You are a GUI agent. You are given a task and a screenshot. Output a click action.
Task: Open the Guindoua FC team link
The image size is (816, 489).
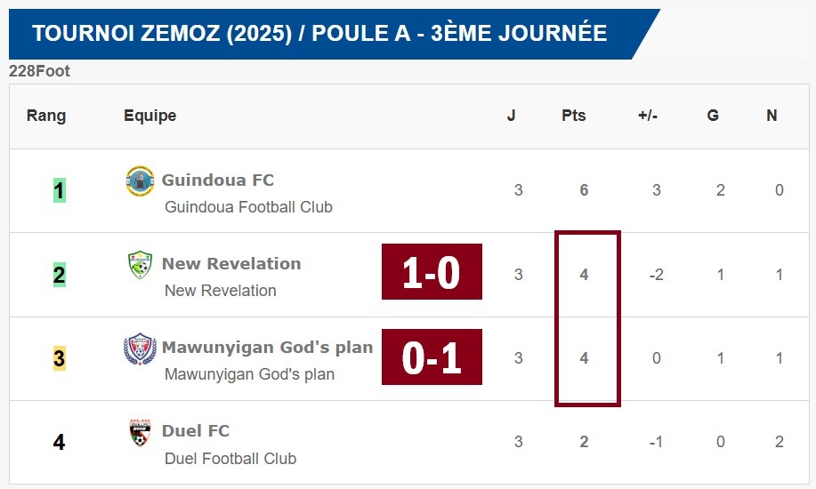point(217,180)
